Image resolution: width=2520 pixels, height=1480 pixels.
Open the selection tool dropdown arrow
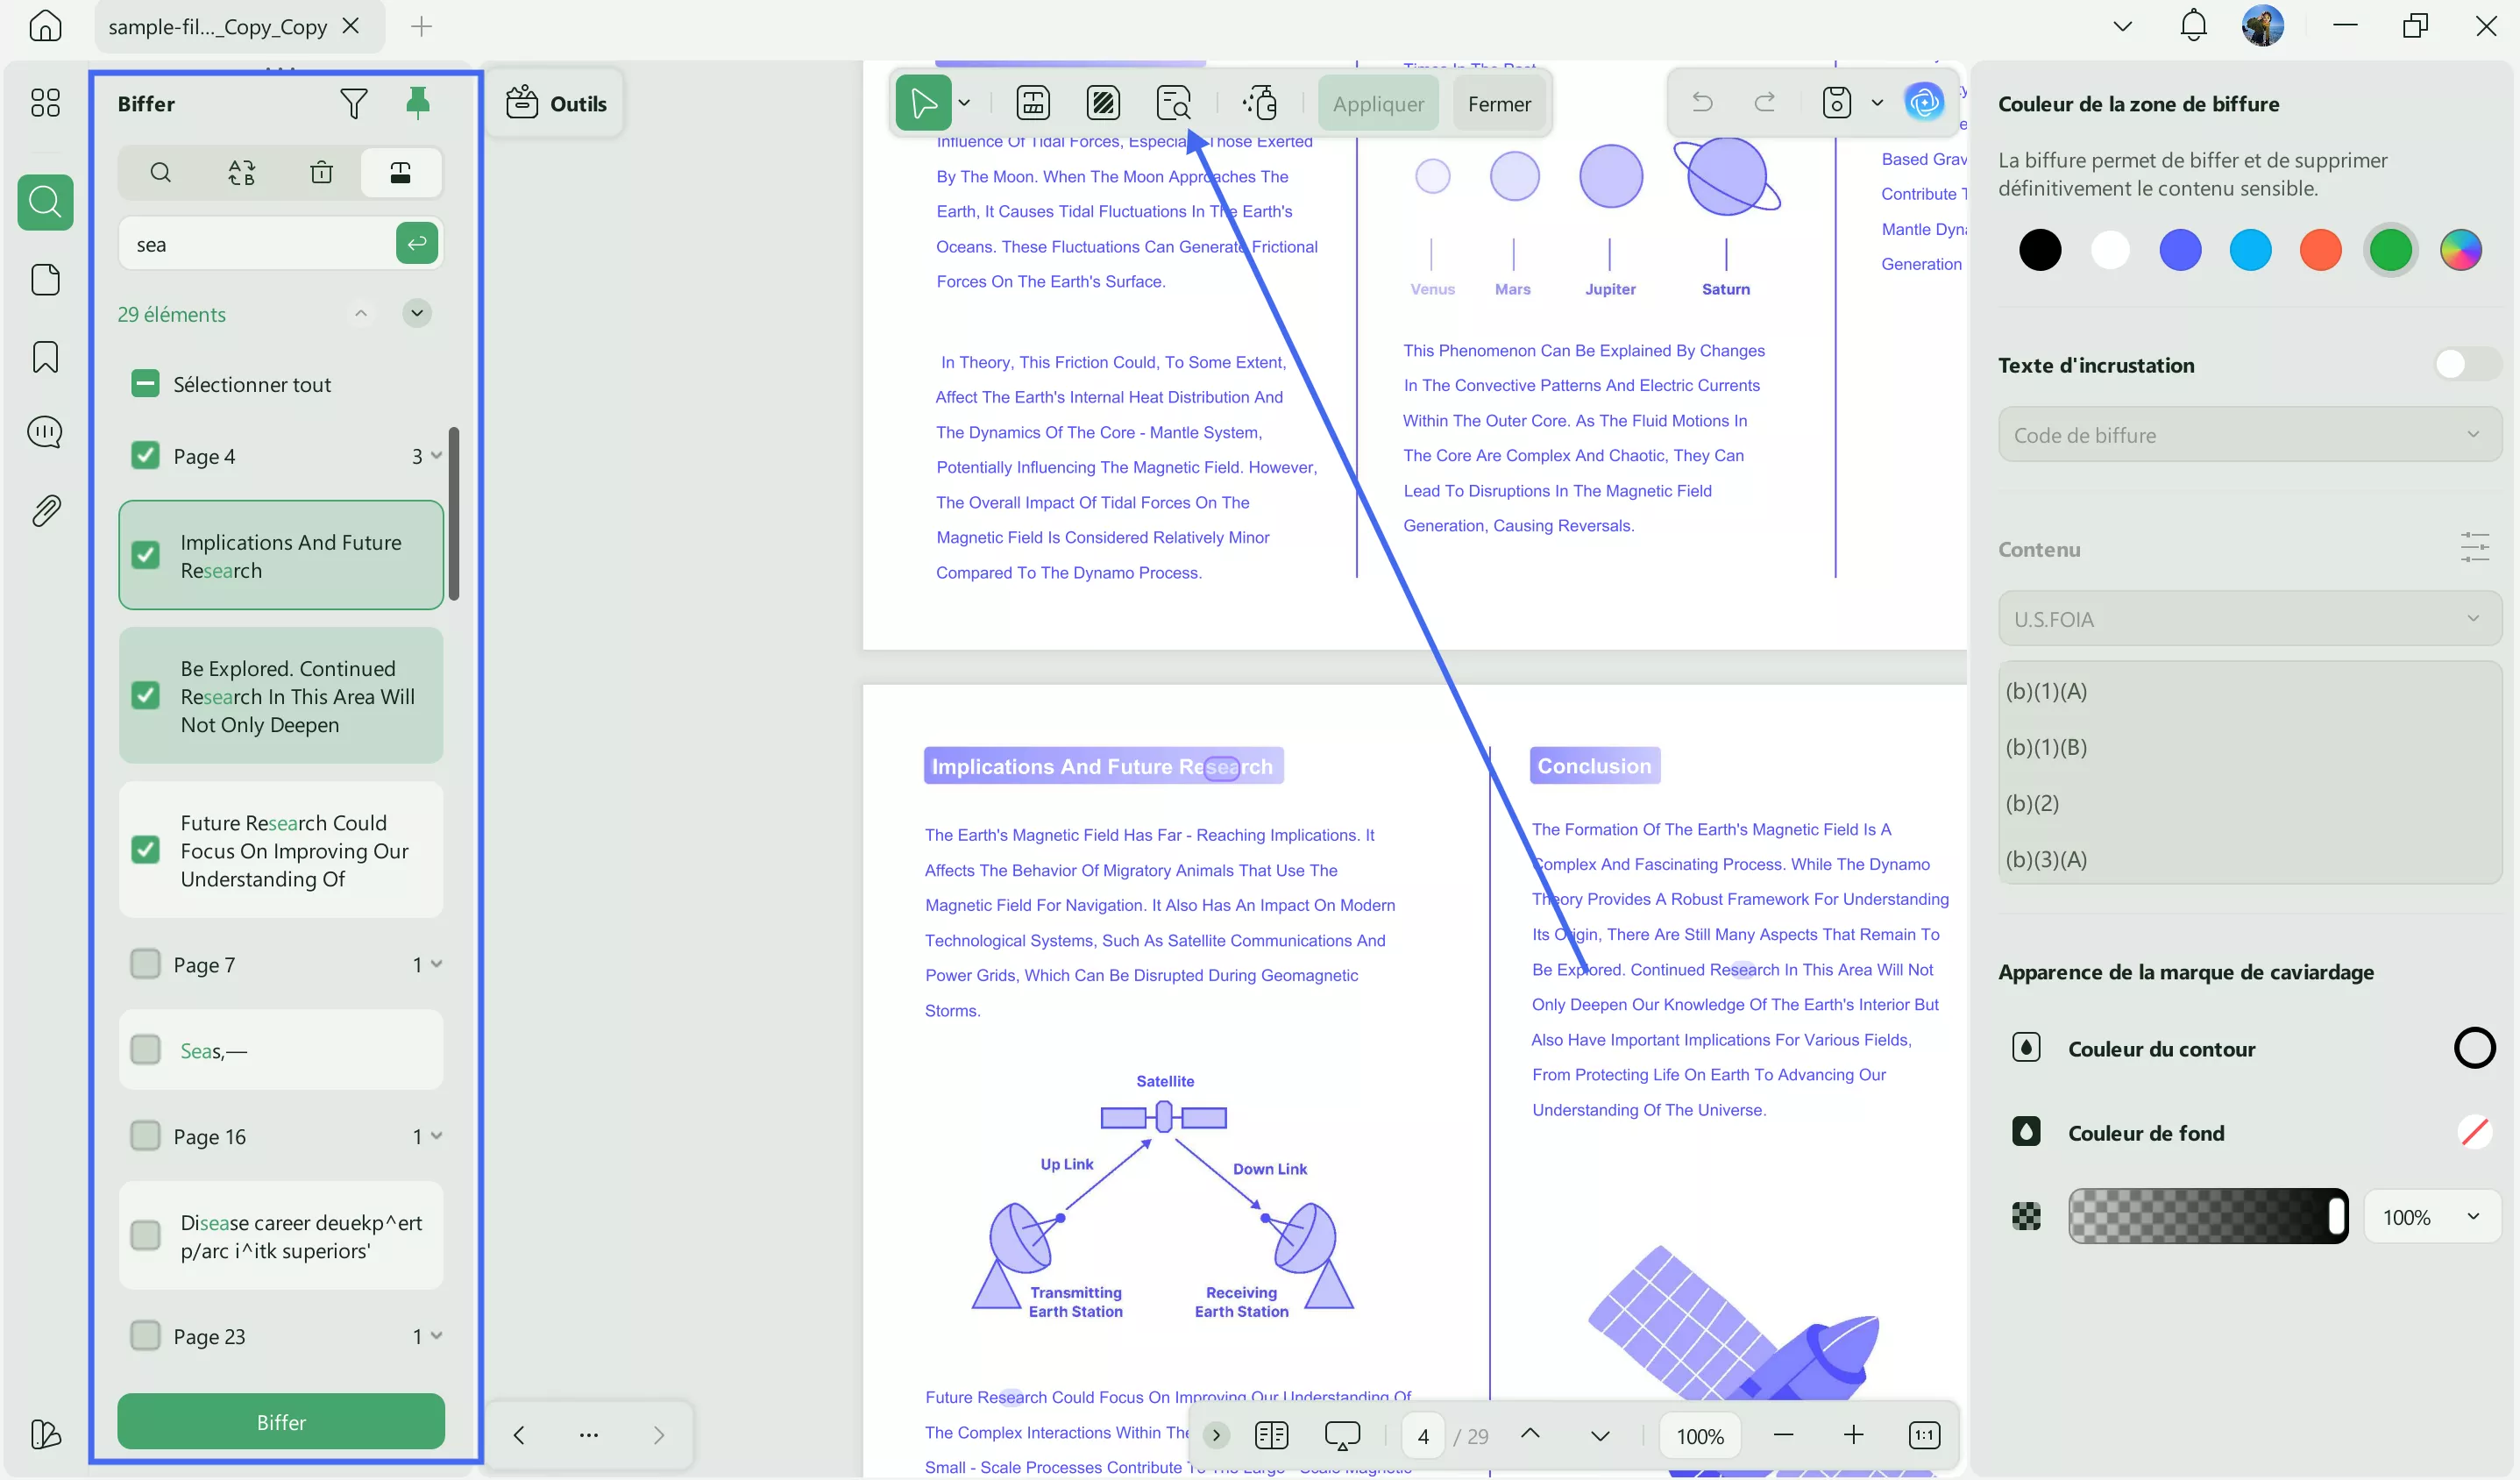point(964,103)
